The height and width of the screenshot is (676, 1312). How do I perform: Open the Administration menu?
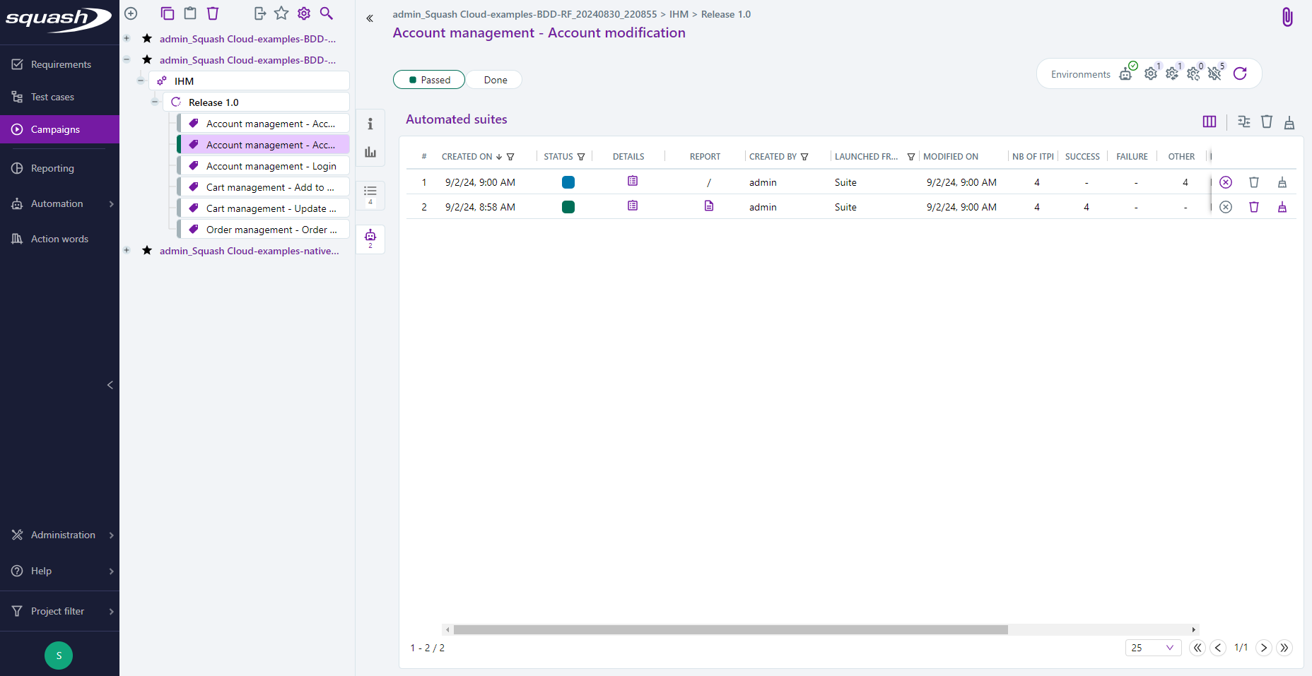pyautogui.click(x=61, y=535)
